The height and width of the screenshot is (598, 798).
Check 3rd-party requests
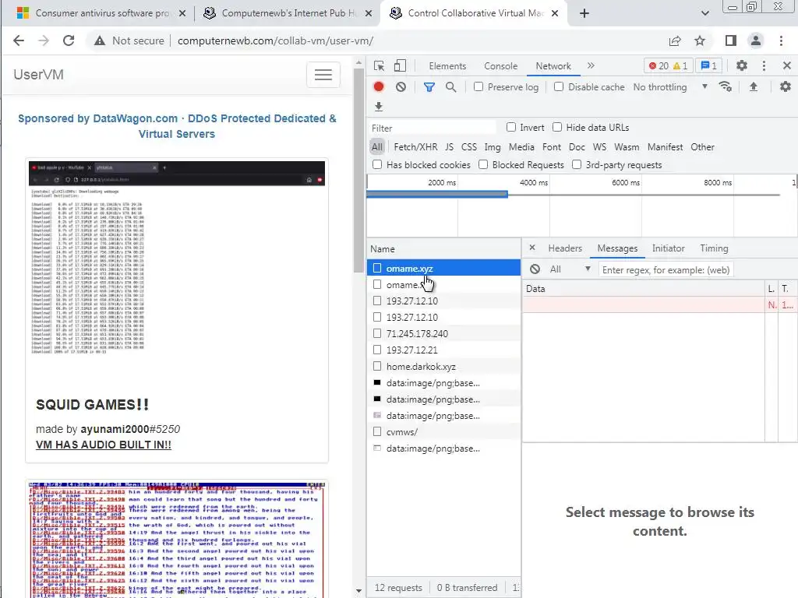(x=577, y=164)
